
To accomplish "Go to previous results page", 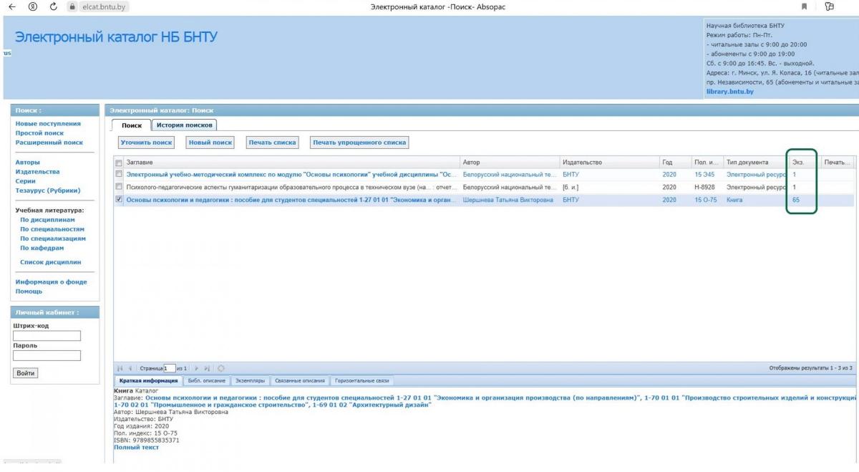I will 130,368.
